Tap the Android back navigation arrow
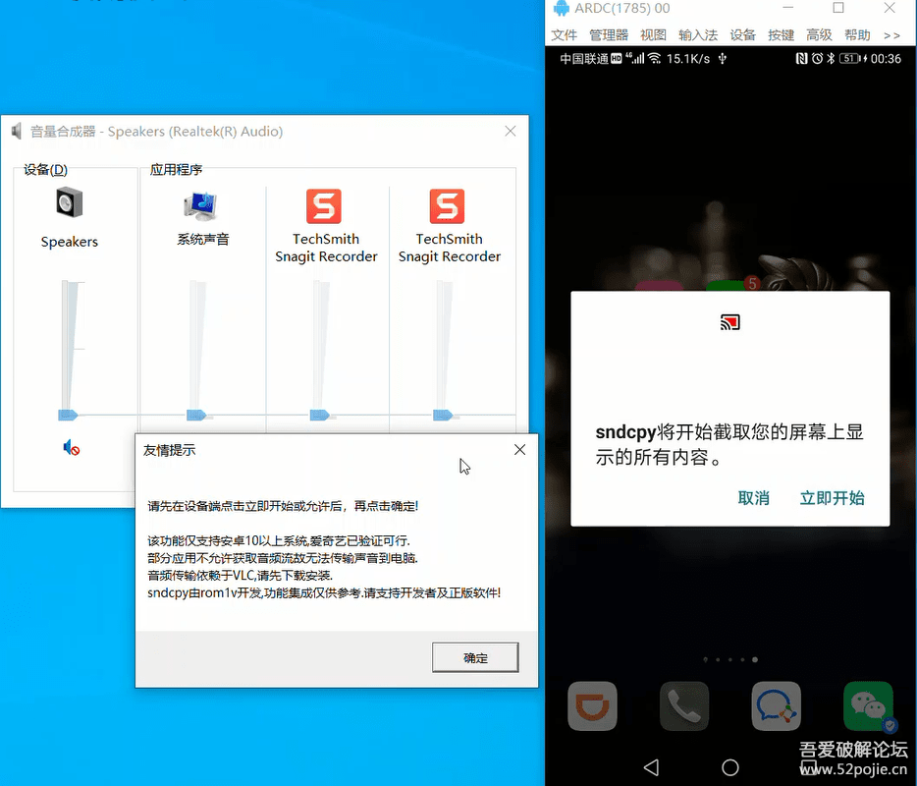Image resolution: width=917 pixels, height=786 pixels. point(651,766)
